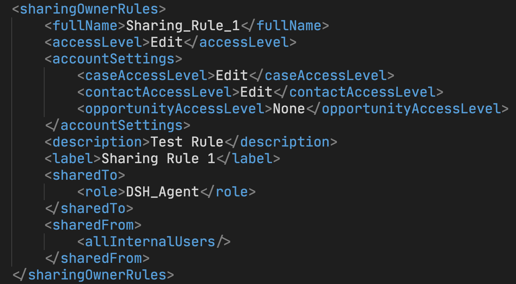Place cursor in Sharing_Rule_1 fullName value
This screenshot has width=516, height=284.
tap(183, 26)
